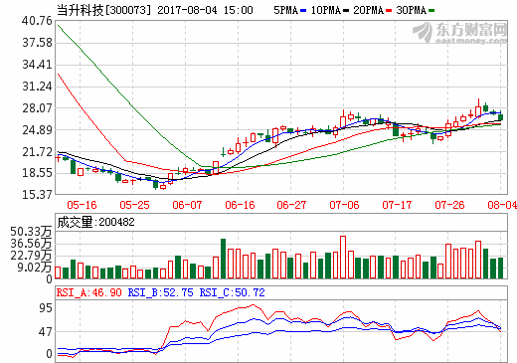The image size is (517, 363).
Task: Click the red 20PMA legend swatch
Action: (x=389, y=11)
